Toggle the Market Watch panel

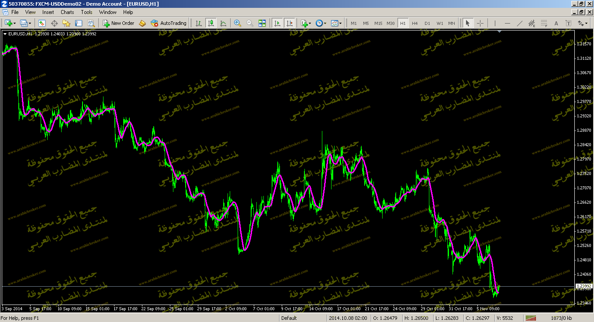(x=42, y=23)
